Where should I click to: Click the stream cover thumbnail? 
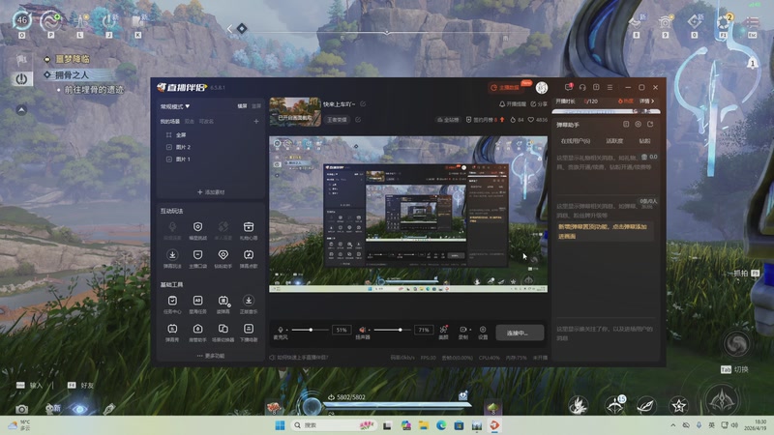pos(295,111)
